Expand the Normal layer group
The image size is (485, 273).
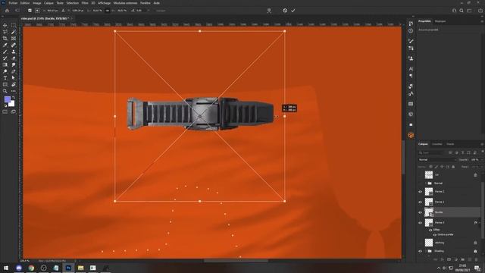[x=426, y=184]
